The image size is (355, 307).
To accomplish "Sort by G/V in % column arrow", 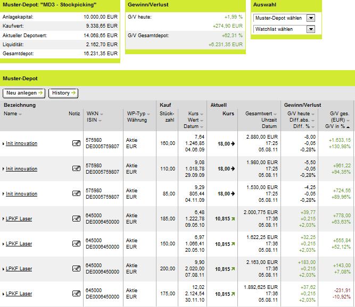I will (348, 127).
